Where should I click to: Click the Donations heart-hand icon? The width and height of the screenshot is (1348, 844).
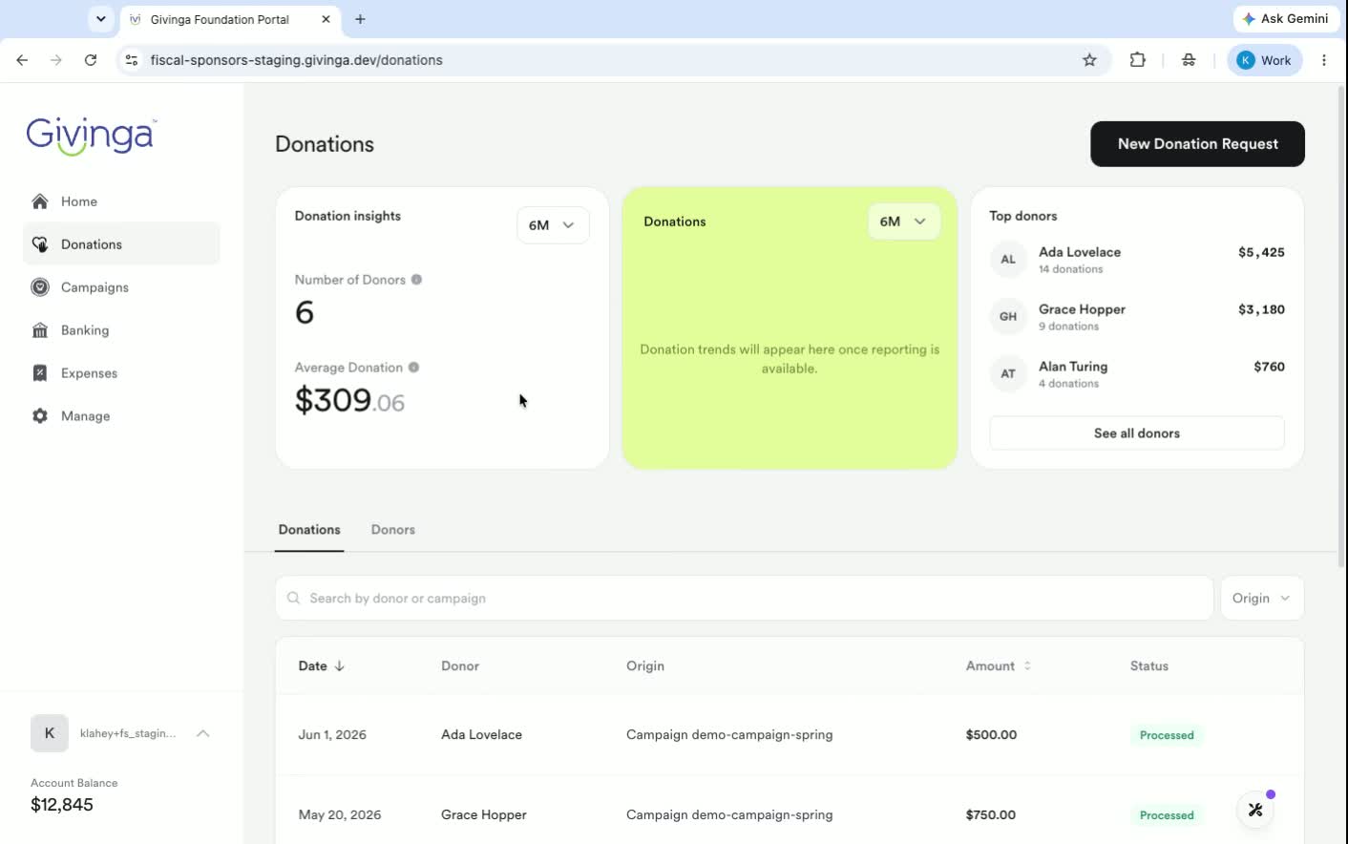coord(40,244)
